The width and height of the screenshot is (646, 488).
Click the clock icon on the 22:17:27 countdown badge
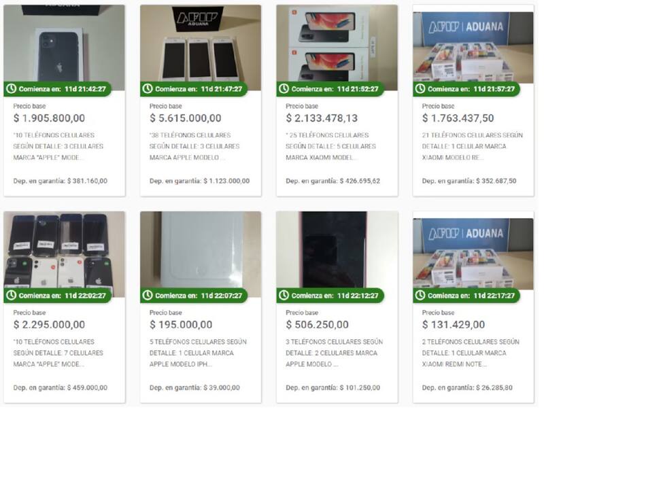coord(420,295)
